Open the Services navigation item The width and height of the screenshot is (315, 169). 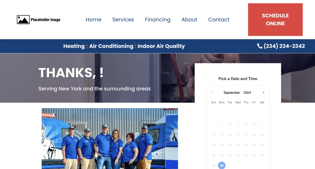click(x=123, y=20)
